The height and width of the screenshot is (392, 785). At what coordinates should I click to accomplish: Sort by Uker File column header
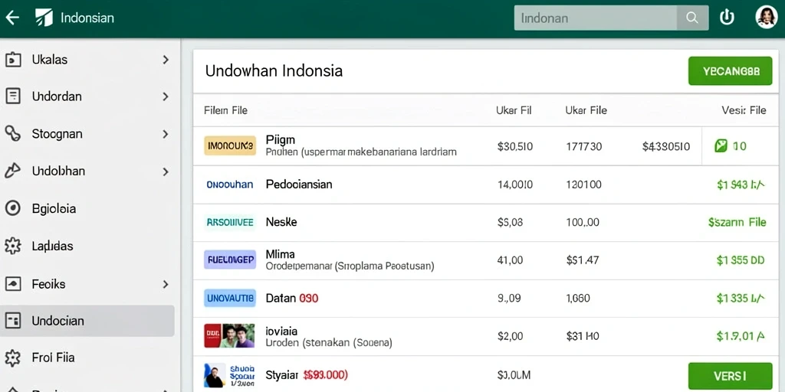point(586,110)
